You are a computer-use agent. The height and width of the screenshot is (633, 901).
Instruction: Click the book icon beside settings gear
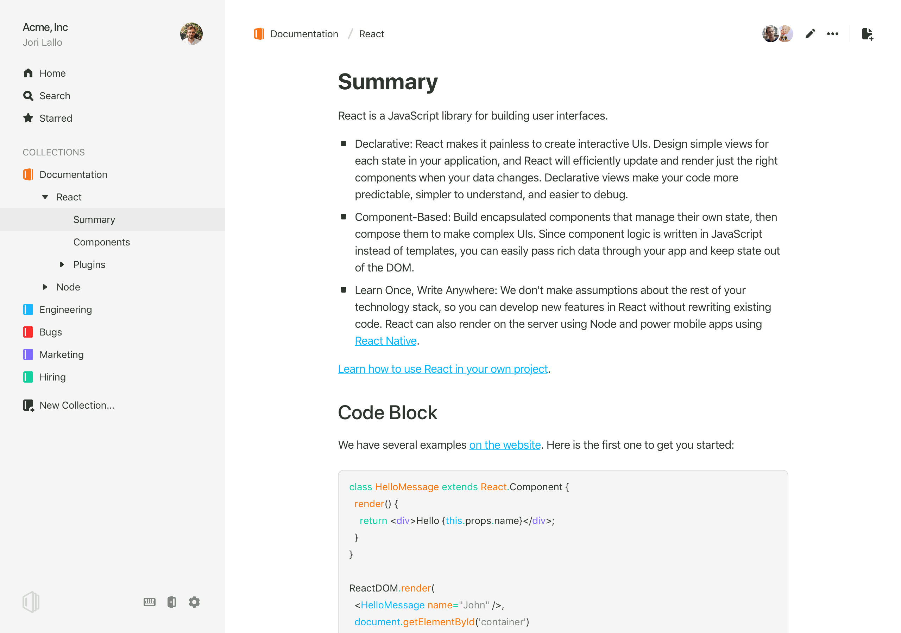pyautogui.click(x=172, y=602)
